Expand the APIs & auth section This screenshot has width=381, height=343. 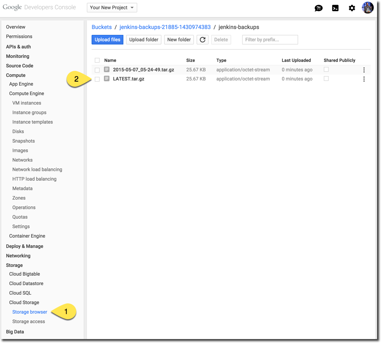[x=19, y=47]
